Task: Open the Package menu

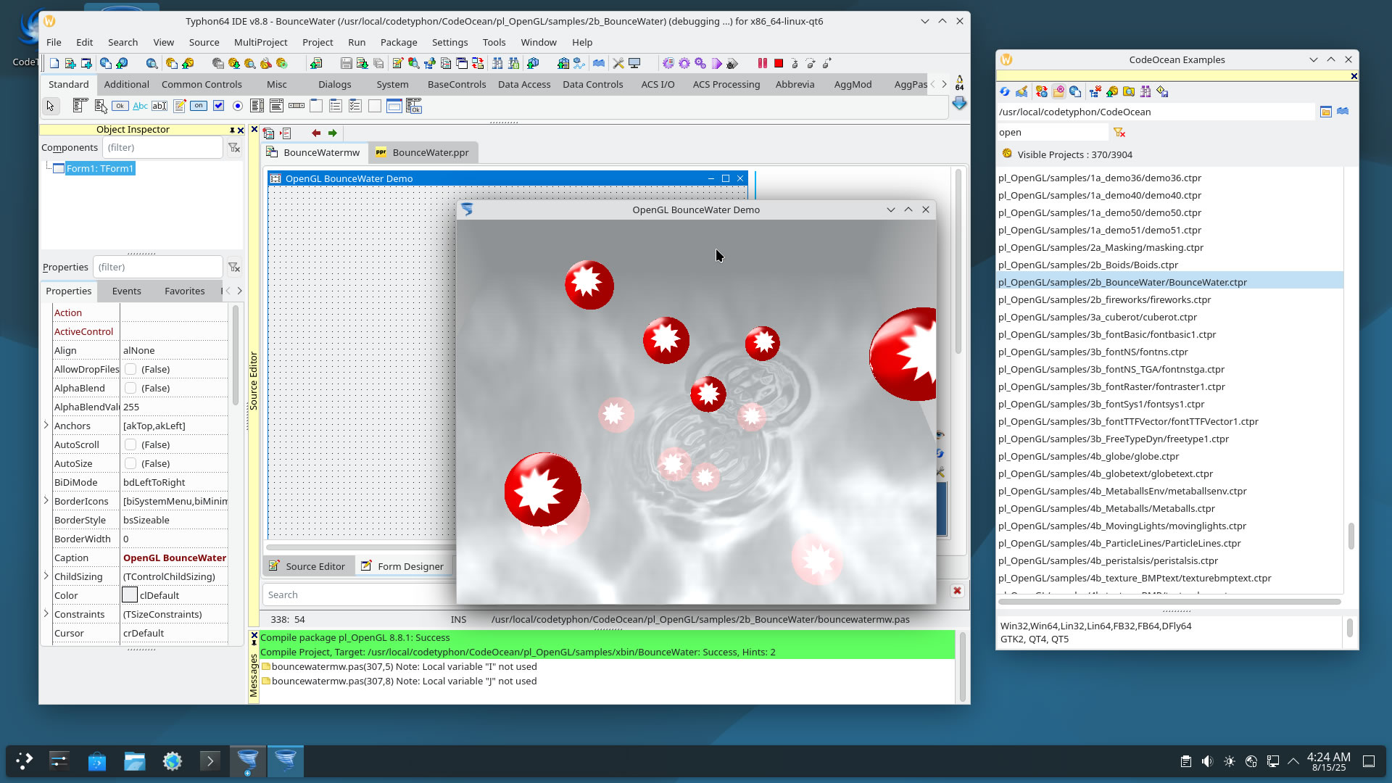Action: coord(398,42)
